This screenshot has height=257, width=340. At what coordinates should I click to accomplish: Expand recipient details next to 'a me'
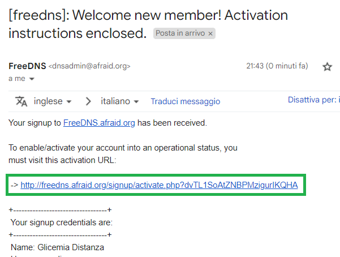(32, 79)
